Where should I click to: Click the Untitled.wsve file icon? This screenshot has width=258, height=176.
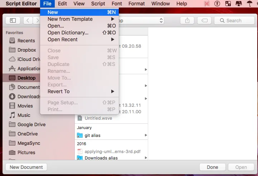click(80, 118)
